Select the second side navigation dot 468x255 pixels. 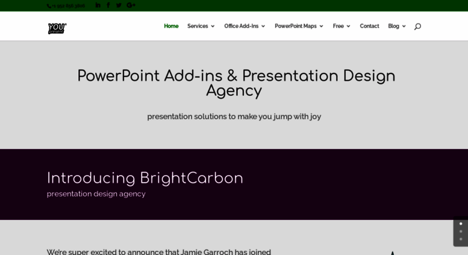tap(461, 231)
